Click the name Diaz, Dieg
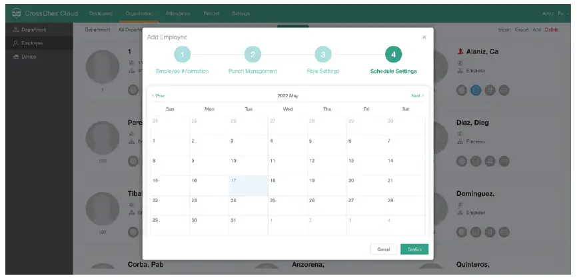The image size is (577, 280). pos(472,123)
